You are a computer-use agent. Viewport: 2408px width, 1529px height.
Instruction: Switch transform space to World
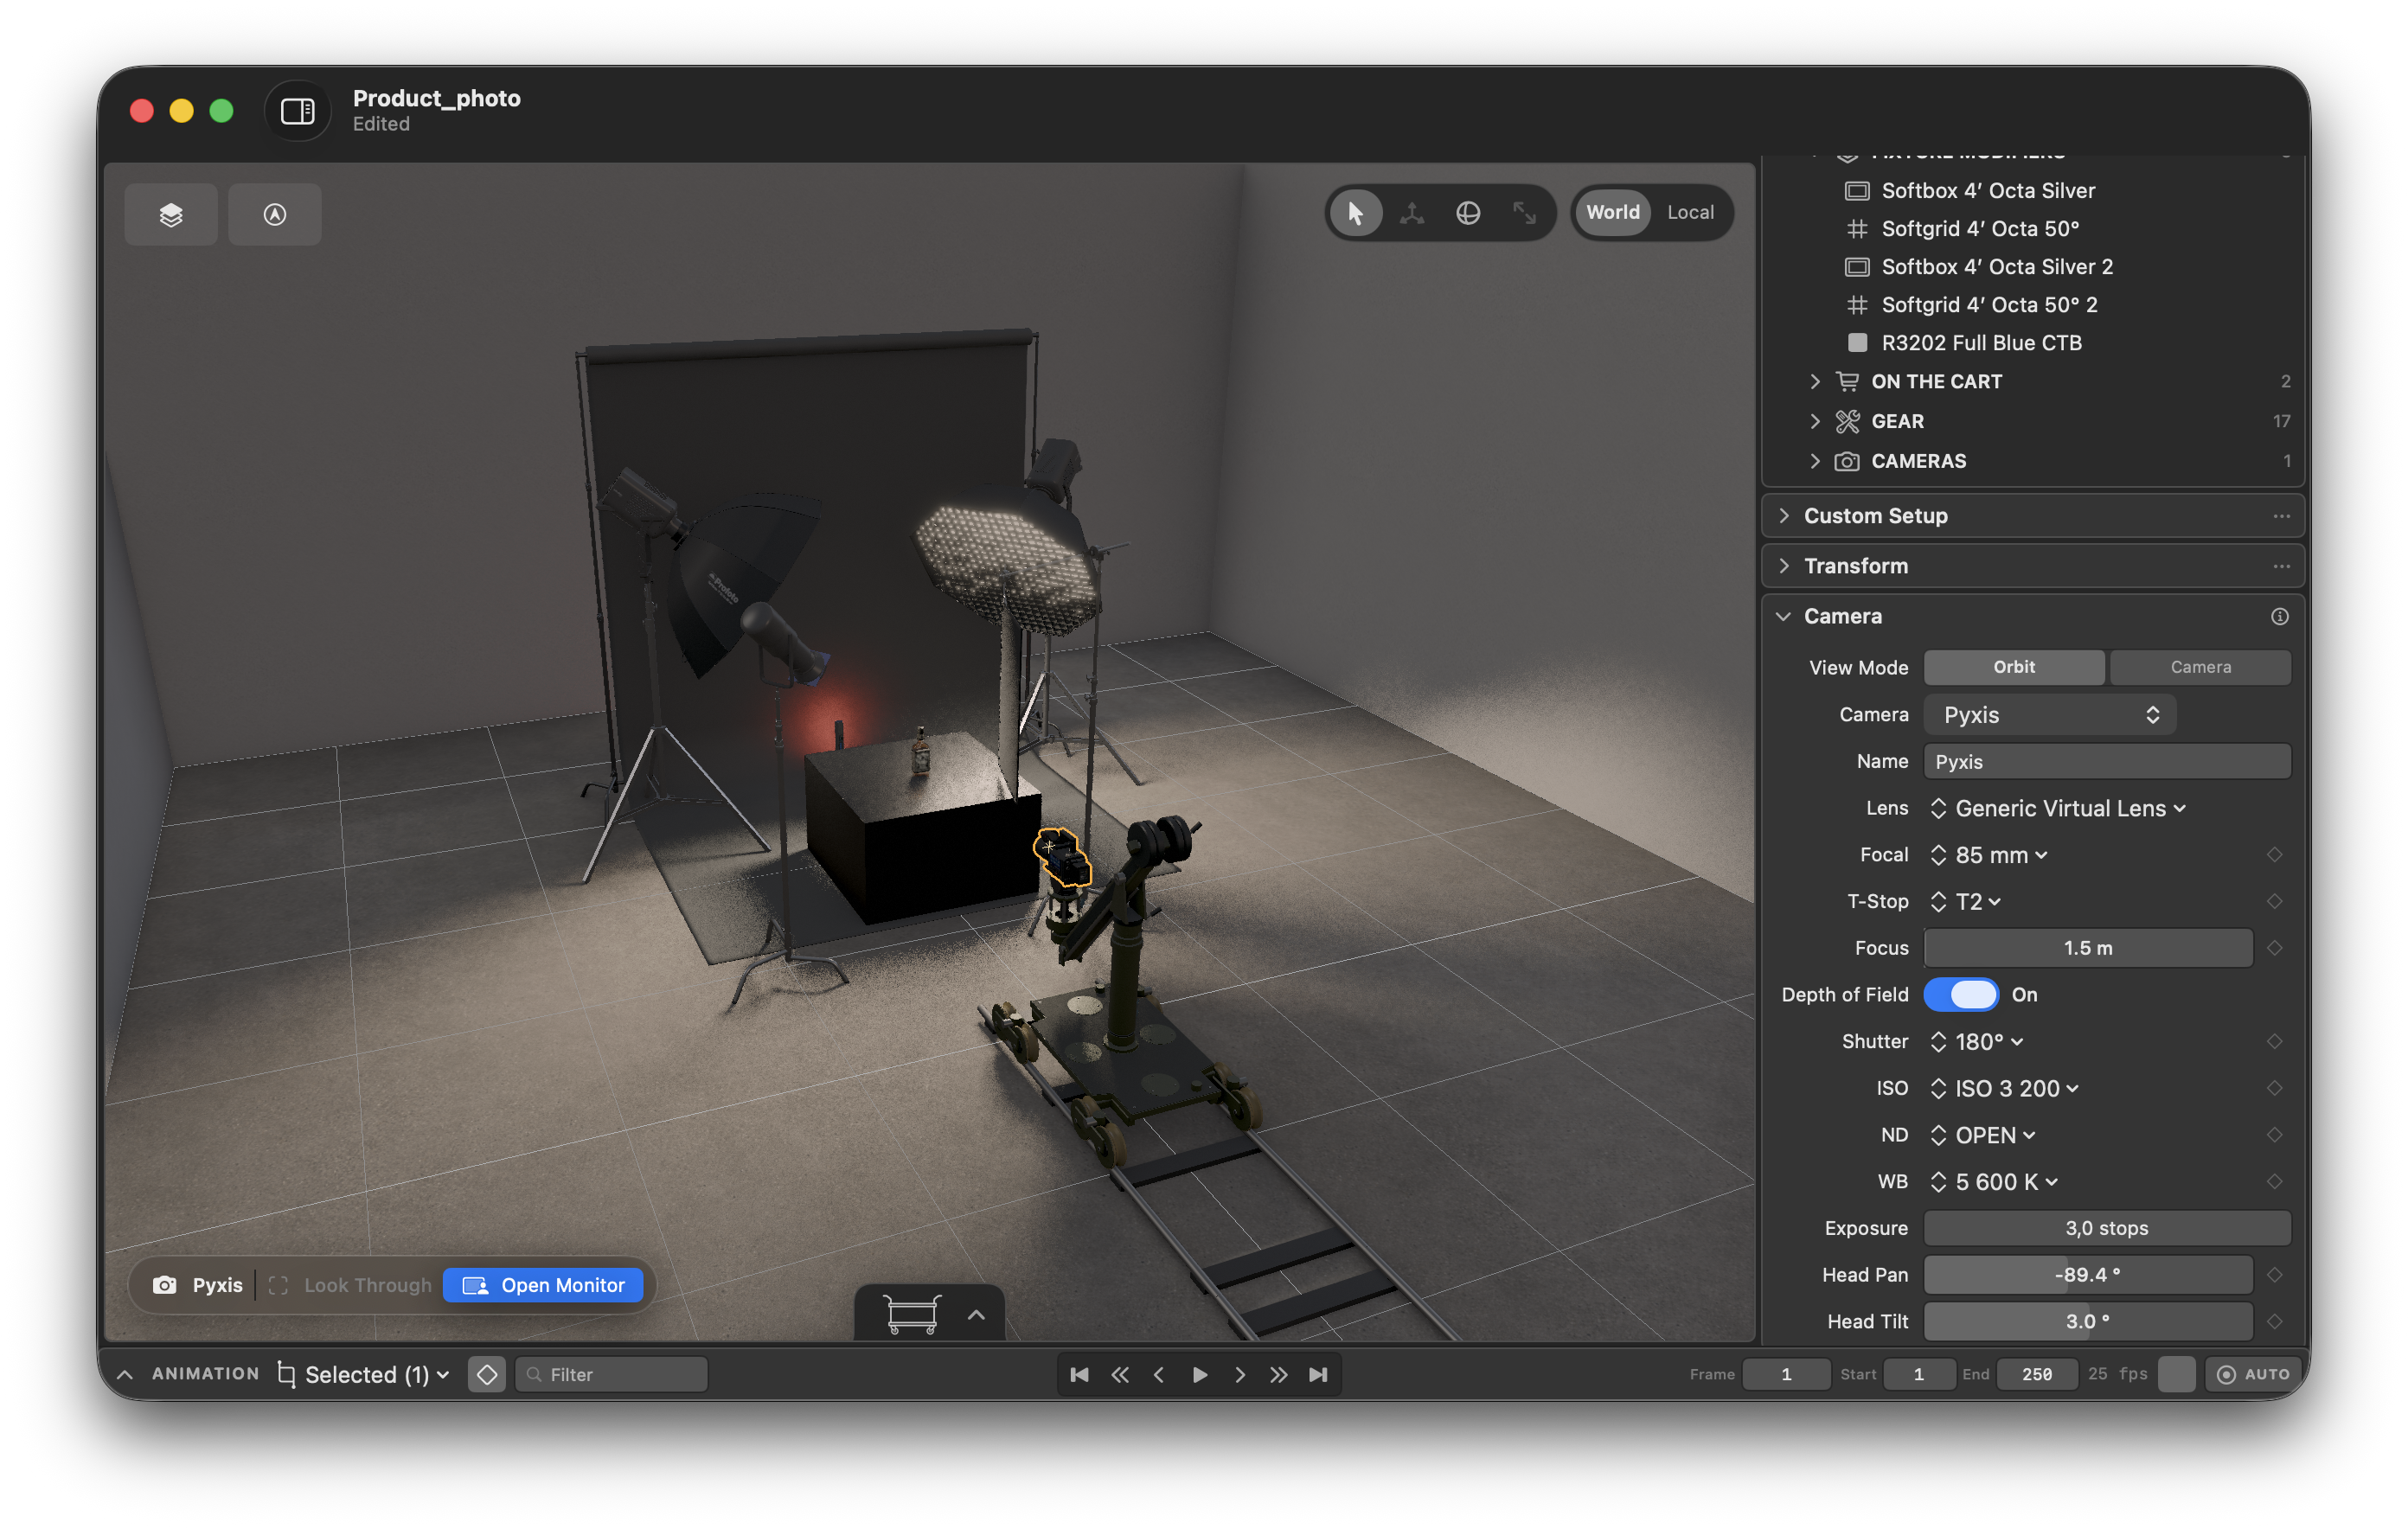[1612, 212]
